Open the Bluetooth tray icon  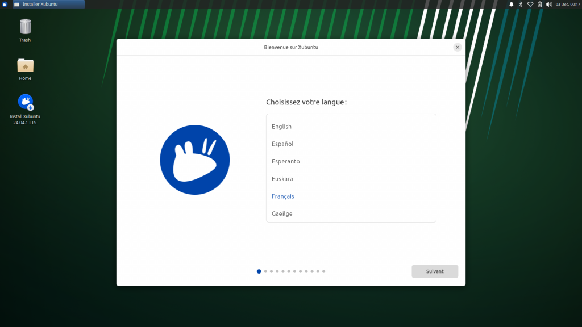[x=521, y=4]
